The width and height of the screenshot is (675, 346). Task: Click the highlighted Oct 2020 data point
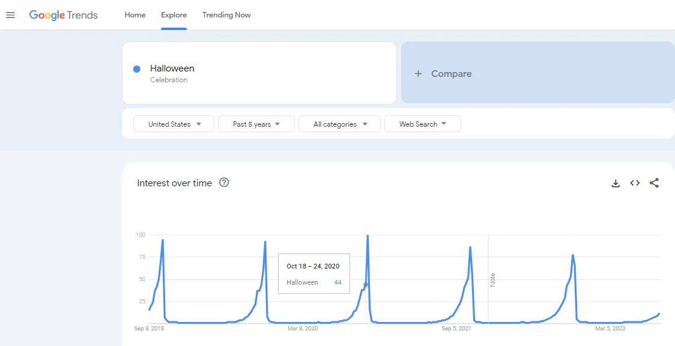point(365,284)
